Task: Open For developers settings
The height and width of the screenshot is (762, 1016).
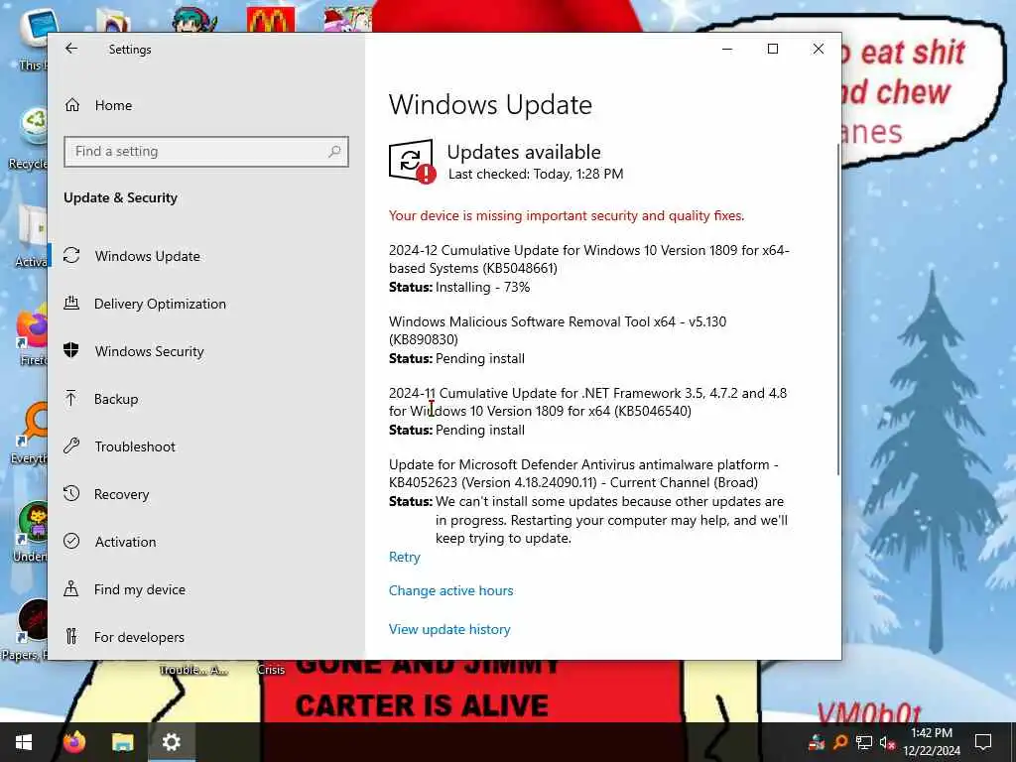Action: click(139, 637)
